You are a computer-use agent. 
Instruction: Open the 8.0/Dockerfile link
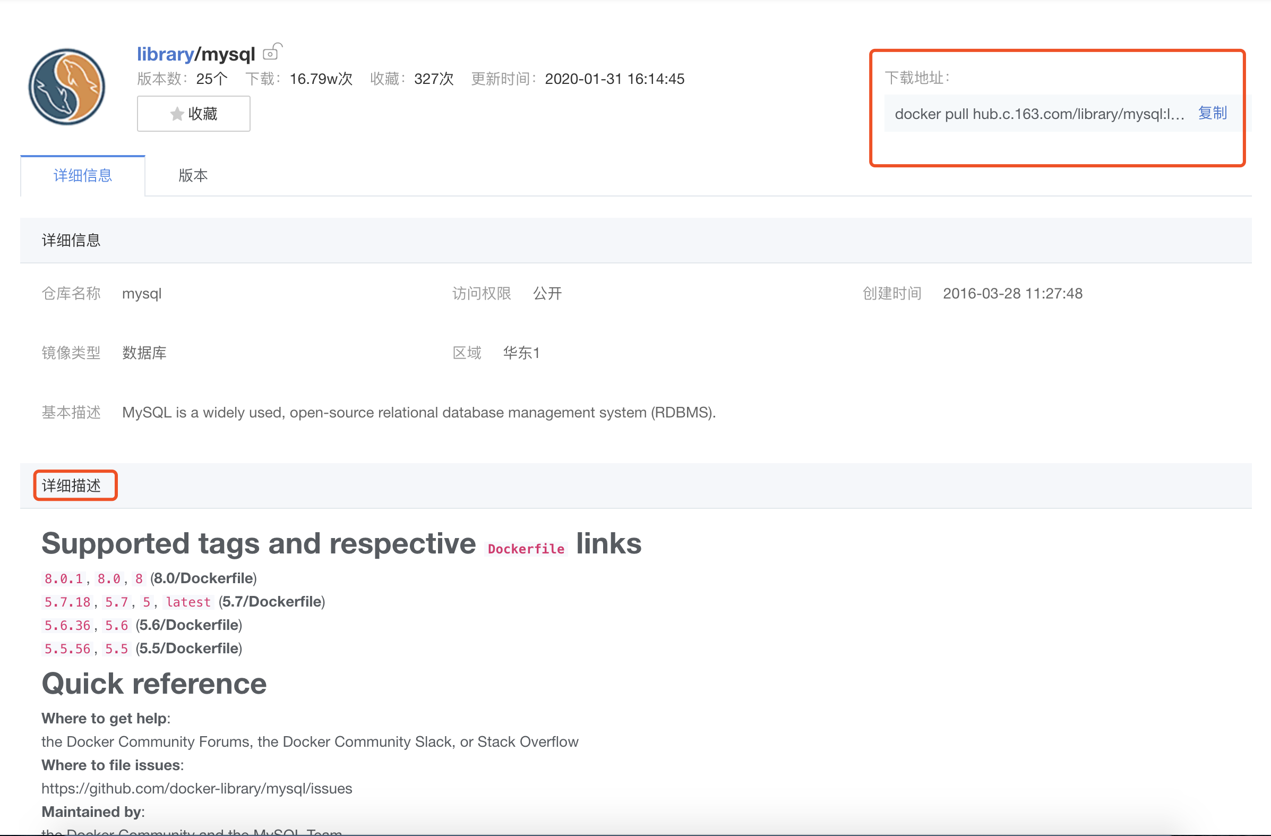pyautogui.click(x=203, y=578)
